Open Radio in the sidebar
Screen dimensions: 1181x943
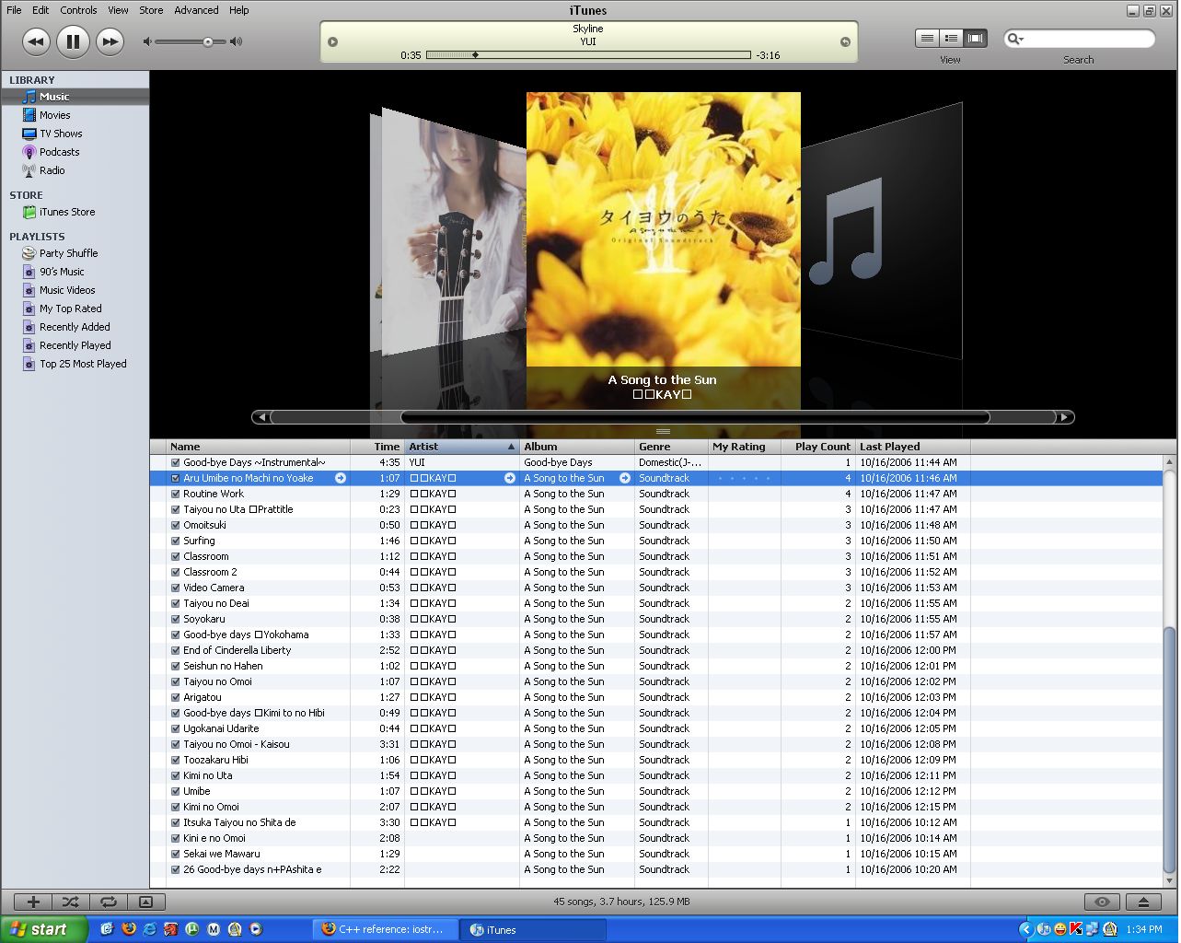[x=52, y=170]
